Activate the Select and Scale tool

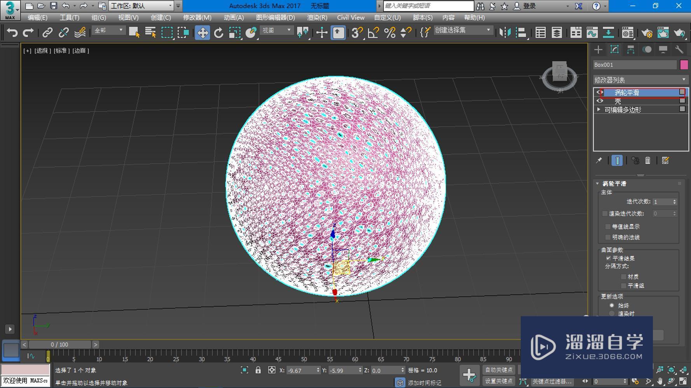point(235,33)
